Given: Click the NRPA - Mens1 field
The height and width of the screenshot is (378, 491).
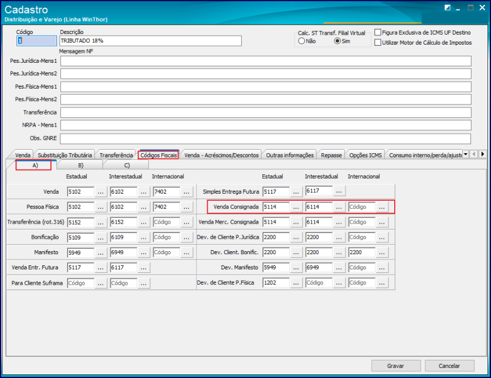Looking at the screenshot, I should click(x=266, y=125).
